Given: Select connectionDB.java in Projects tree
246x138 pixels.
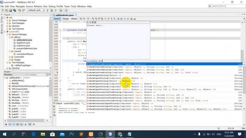Looking at the screenshot, I should click(x=25, y=54).
